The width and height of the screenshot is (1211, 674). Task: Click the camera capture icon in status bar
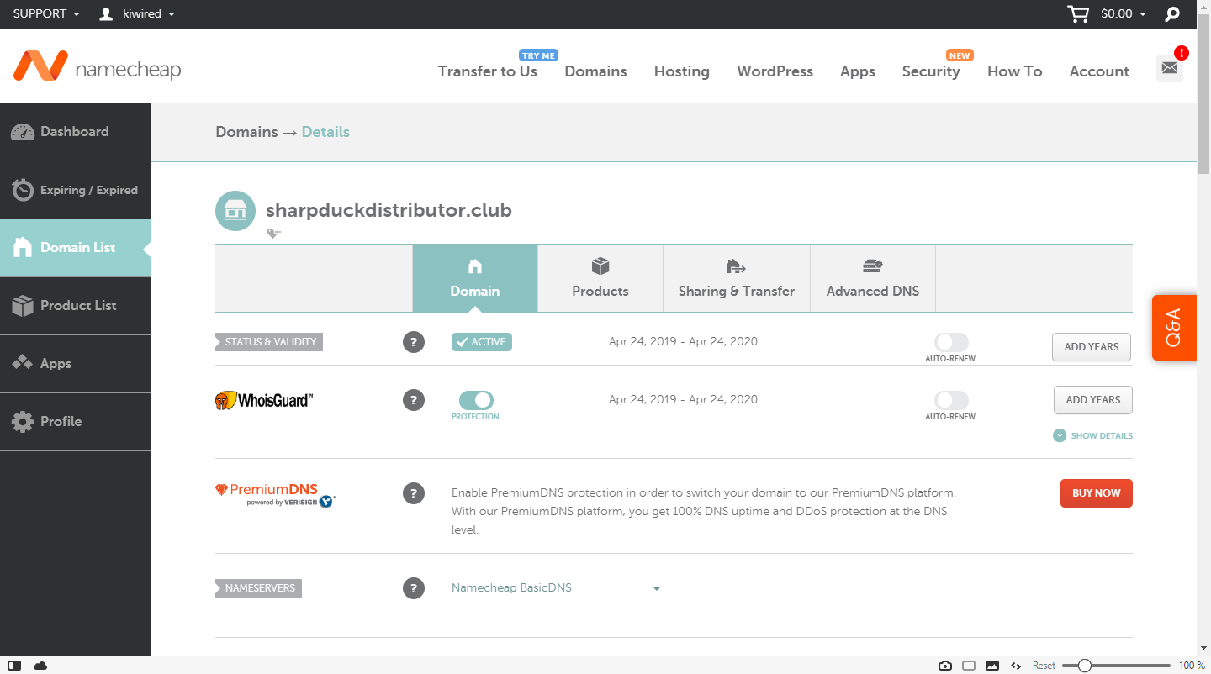pyautogui.click(x=945, y=666)
